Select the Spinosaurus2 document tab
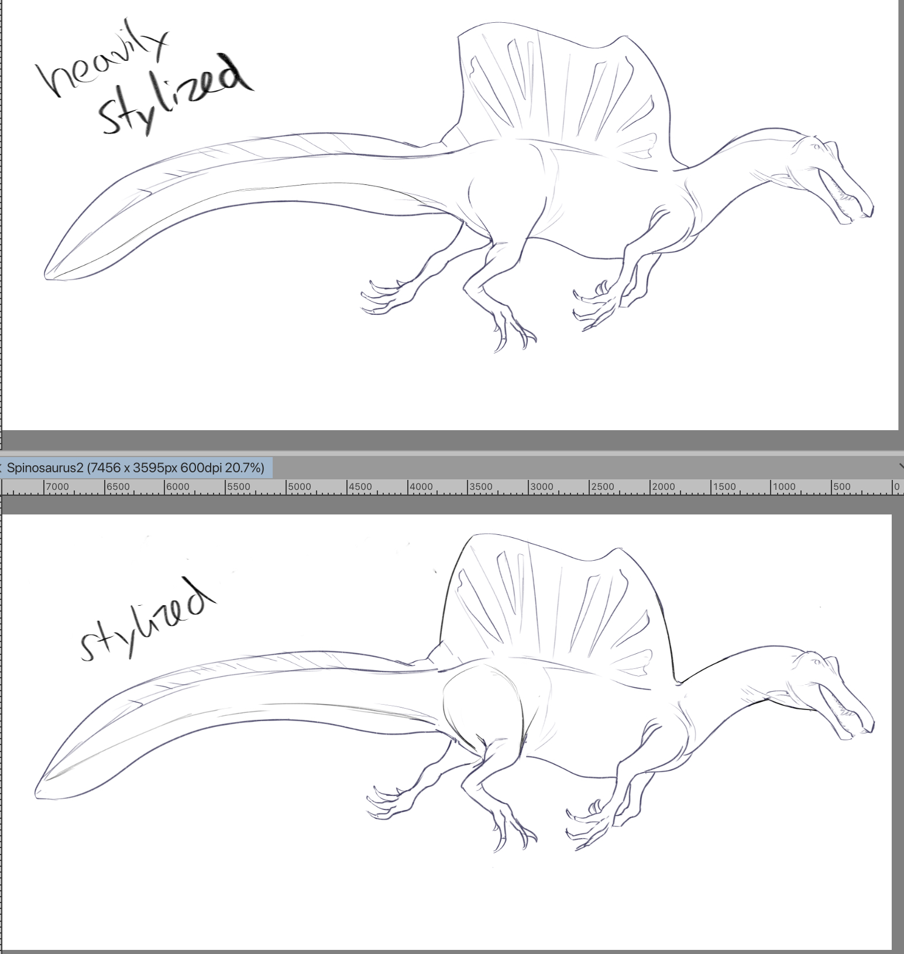This screenshot has width=904, height=954. pyautogui.click(x=136, y=468)
